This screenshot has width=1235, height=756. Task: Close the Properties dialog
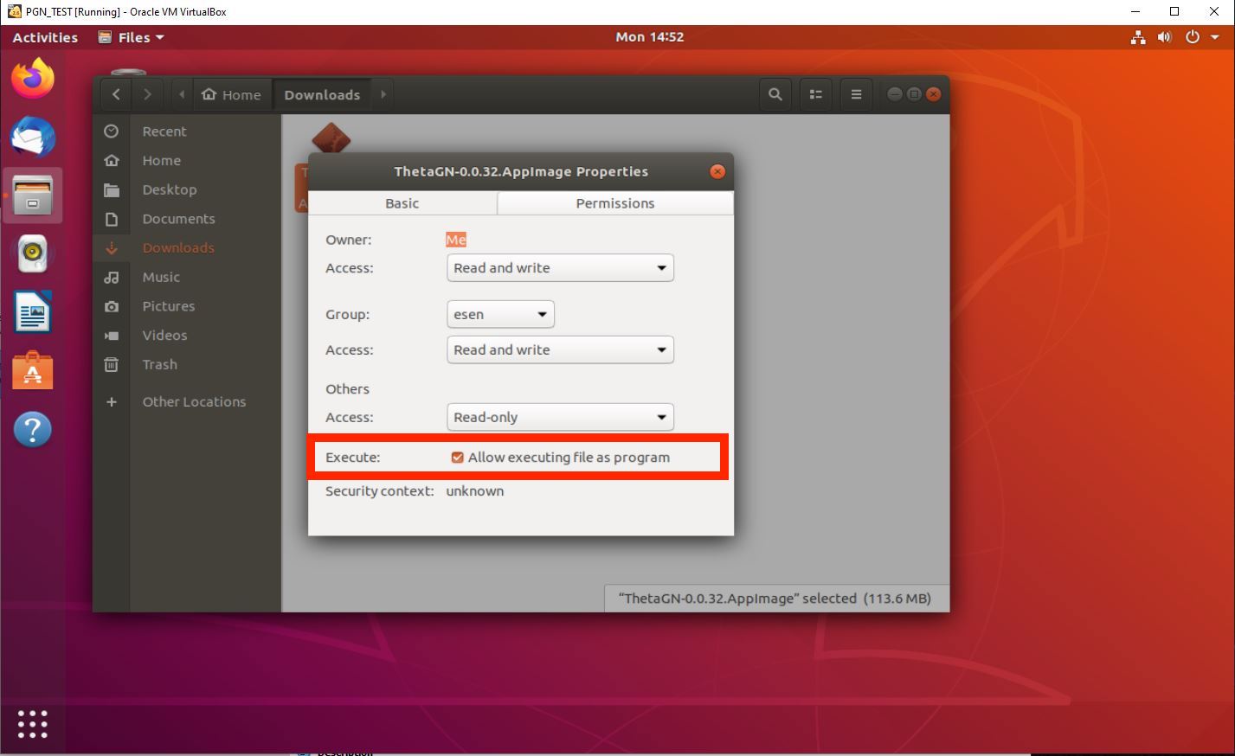point(717,171)
